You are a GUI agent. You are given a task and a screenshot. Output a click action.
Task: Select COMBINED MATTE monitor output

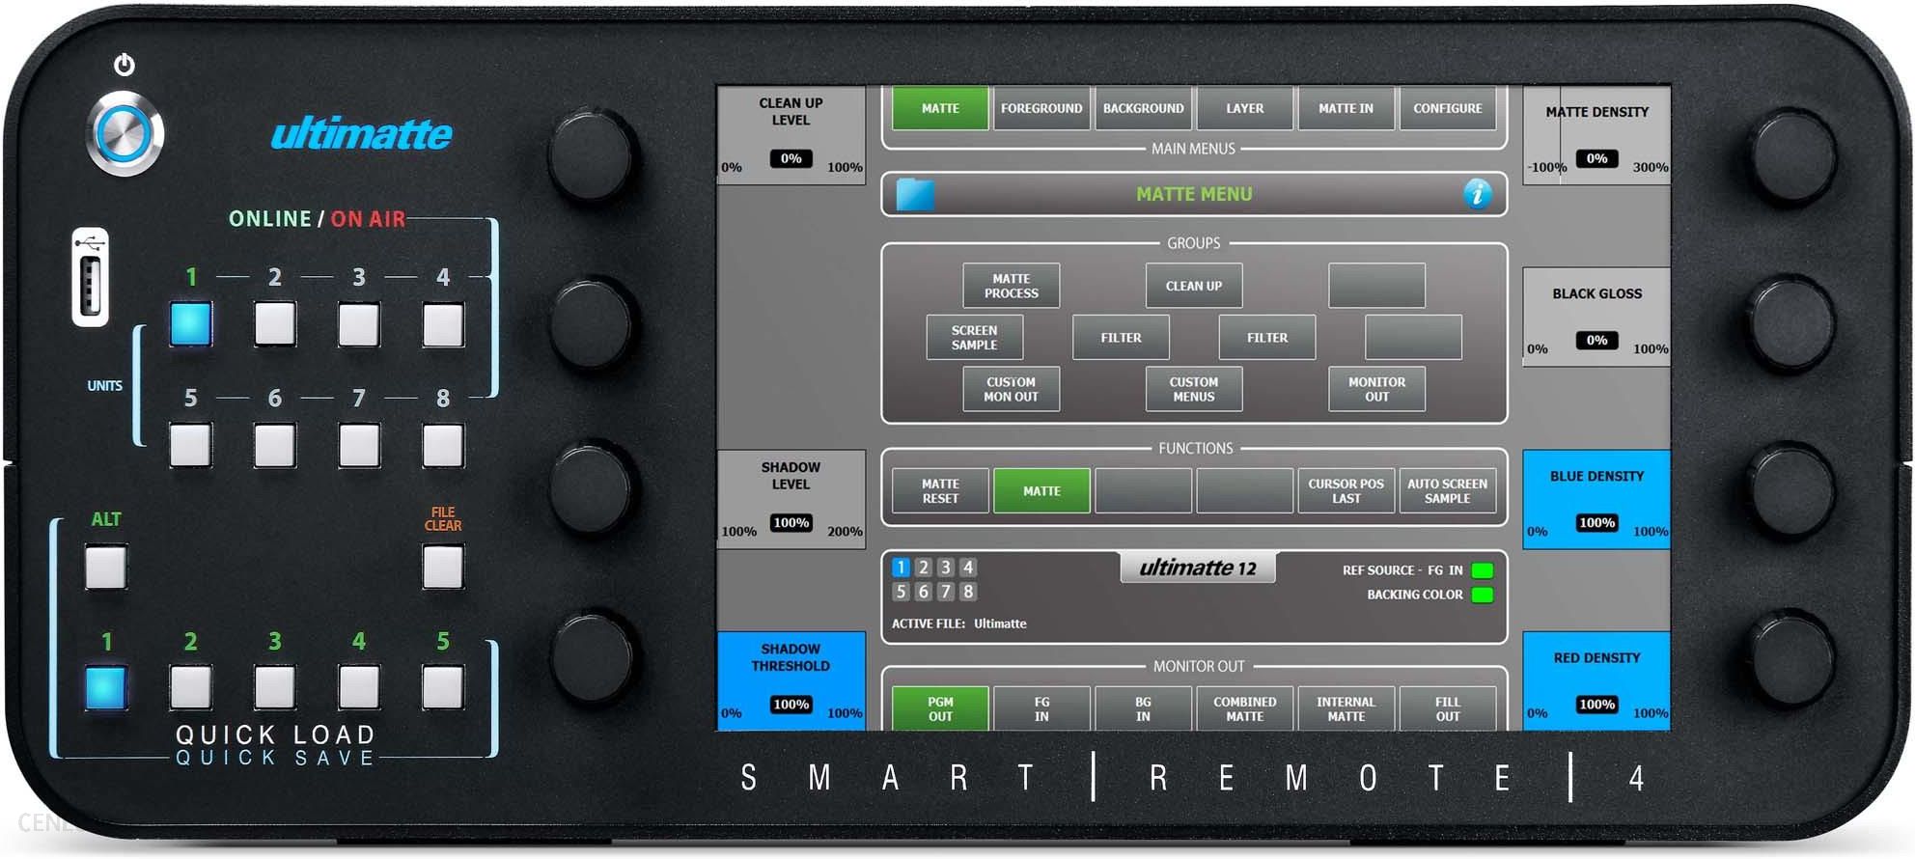click(x=1244, y=708)
